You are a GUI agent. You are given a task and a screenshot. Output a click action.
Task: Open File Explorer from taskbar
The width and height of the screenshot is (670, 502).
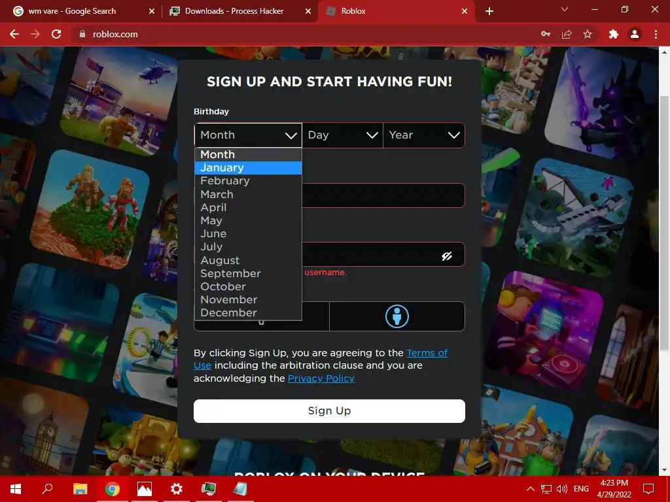tap(80, 489)
